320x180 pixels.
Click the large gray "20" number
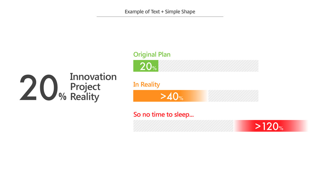[x=38, y=88]
